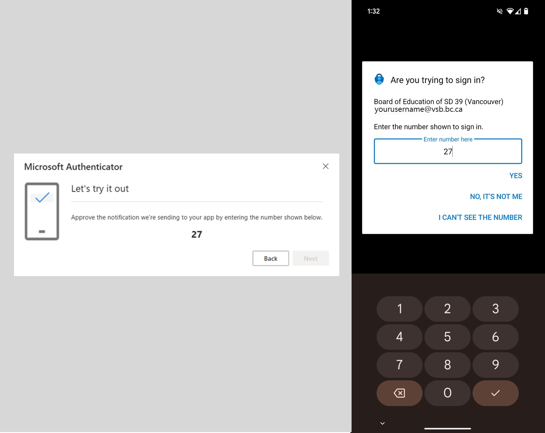Tap the battery status icon
The height and width of the screenshot is (433, 545).
[526, 11]
